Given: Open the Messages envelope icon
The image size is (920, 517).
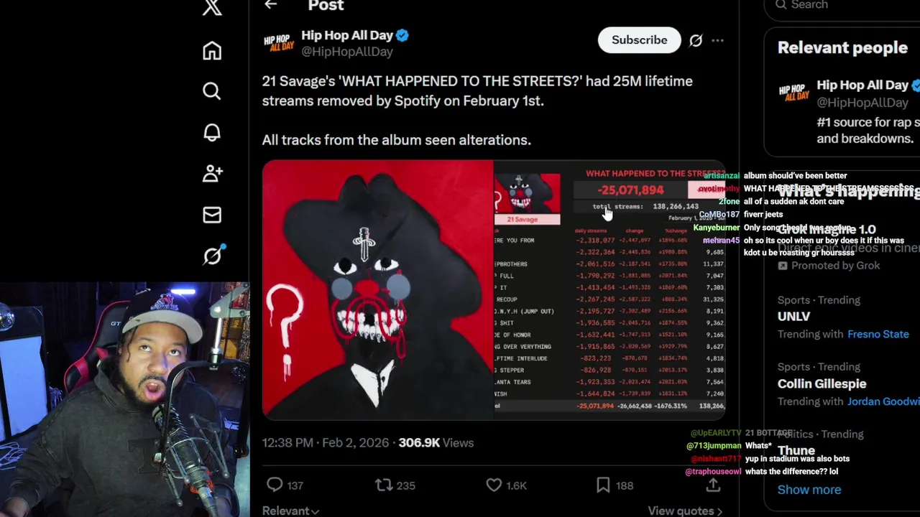Looking at the screenshot, I should (x=212, y=215).
